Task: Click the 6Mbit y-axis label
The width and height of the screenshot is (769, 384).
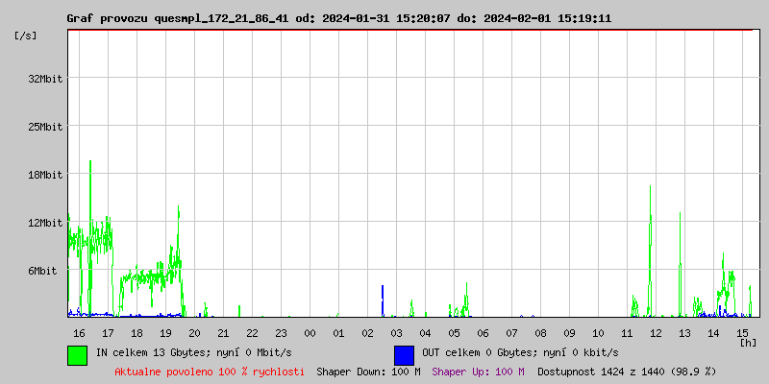Action: pos(48,271)
